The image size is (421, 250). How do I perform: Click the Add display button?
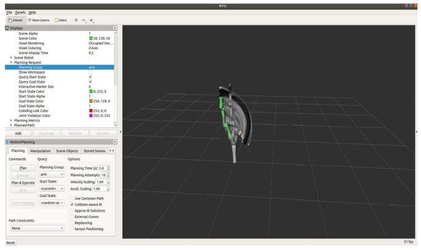[x=18, y=132]
